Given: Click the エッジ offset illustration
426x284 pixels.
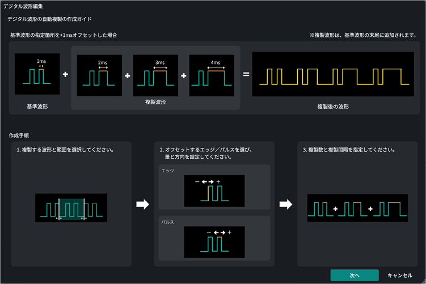Looking at the screenshot, I should pyautogui.click(x=214, y=191).
